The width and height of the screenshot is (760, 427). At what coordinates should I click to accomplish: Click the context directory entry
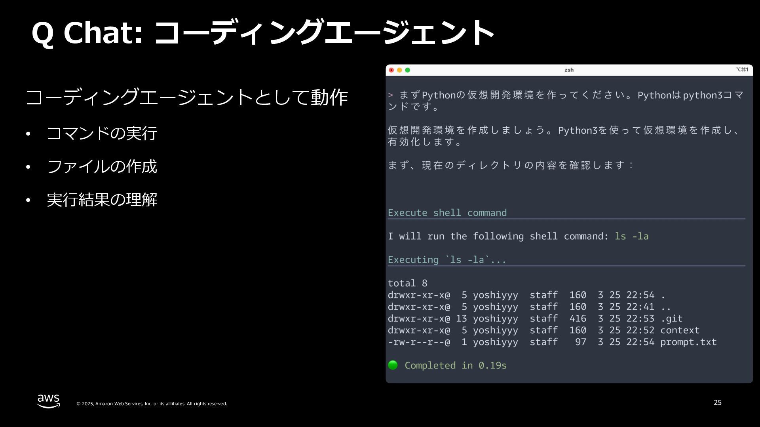coord(680,330)
